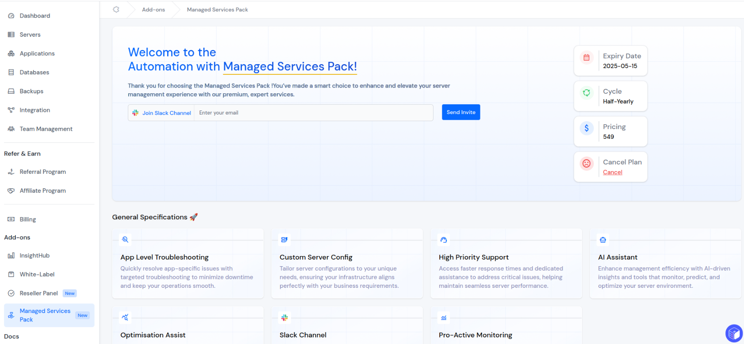Click the Pro-Active Monitoring heading
The image size is (744, 344).
[476, 335]
